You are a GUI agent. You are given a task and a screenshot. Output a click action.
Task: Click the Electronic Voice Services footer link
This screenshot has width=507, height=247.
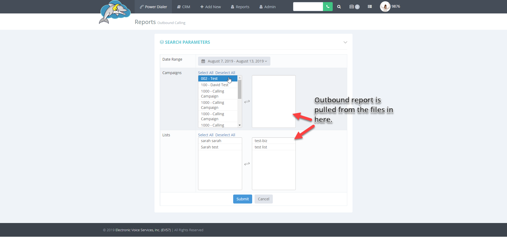[x=143, y=230]
